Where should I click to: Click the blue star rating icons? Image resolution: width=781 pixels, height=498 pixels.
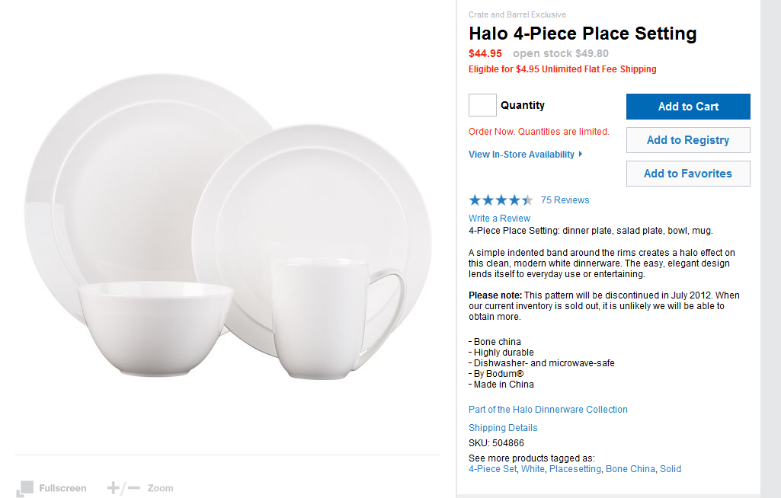click(x=501, y=200)
